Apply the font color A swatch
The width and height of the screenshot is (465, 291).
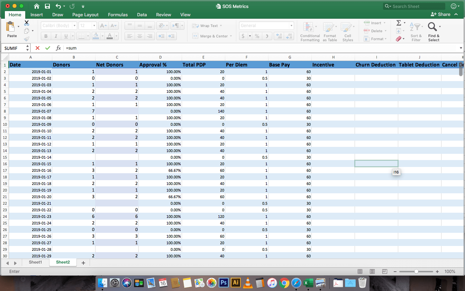[109, 36]
